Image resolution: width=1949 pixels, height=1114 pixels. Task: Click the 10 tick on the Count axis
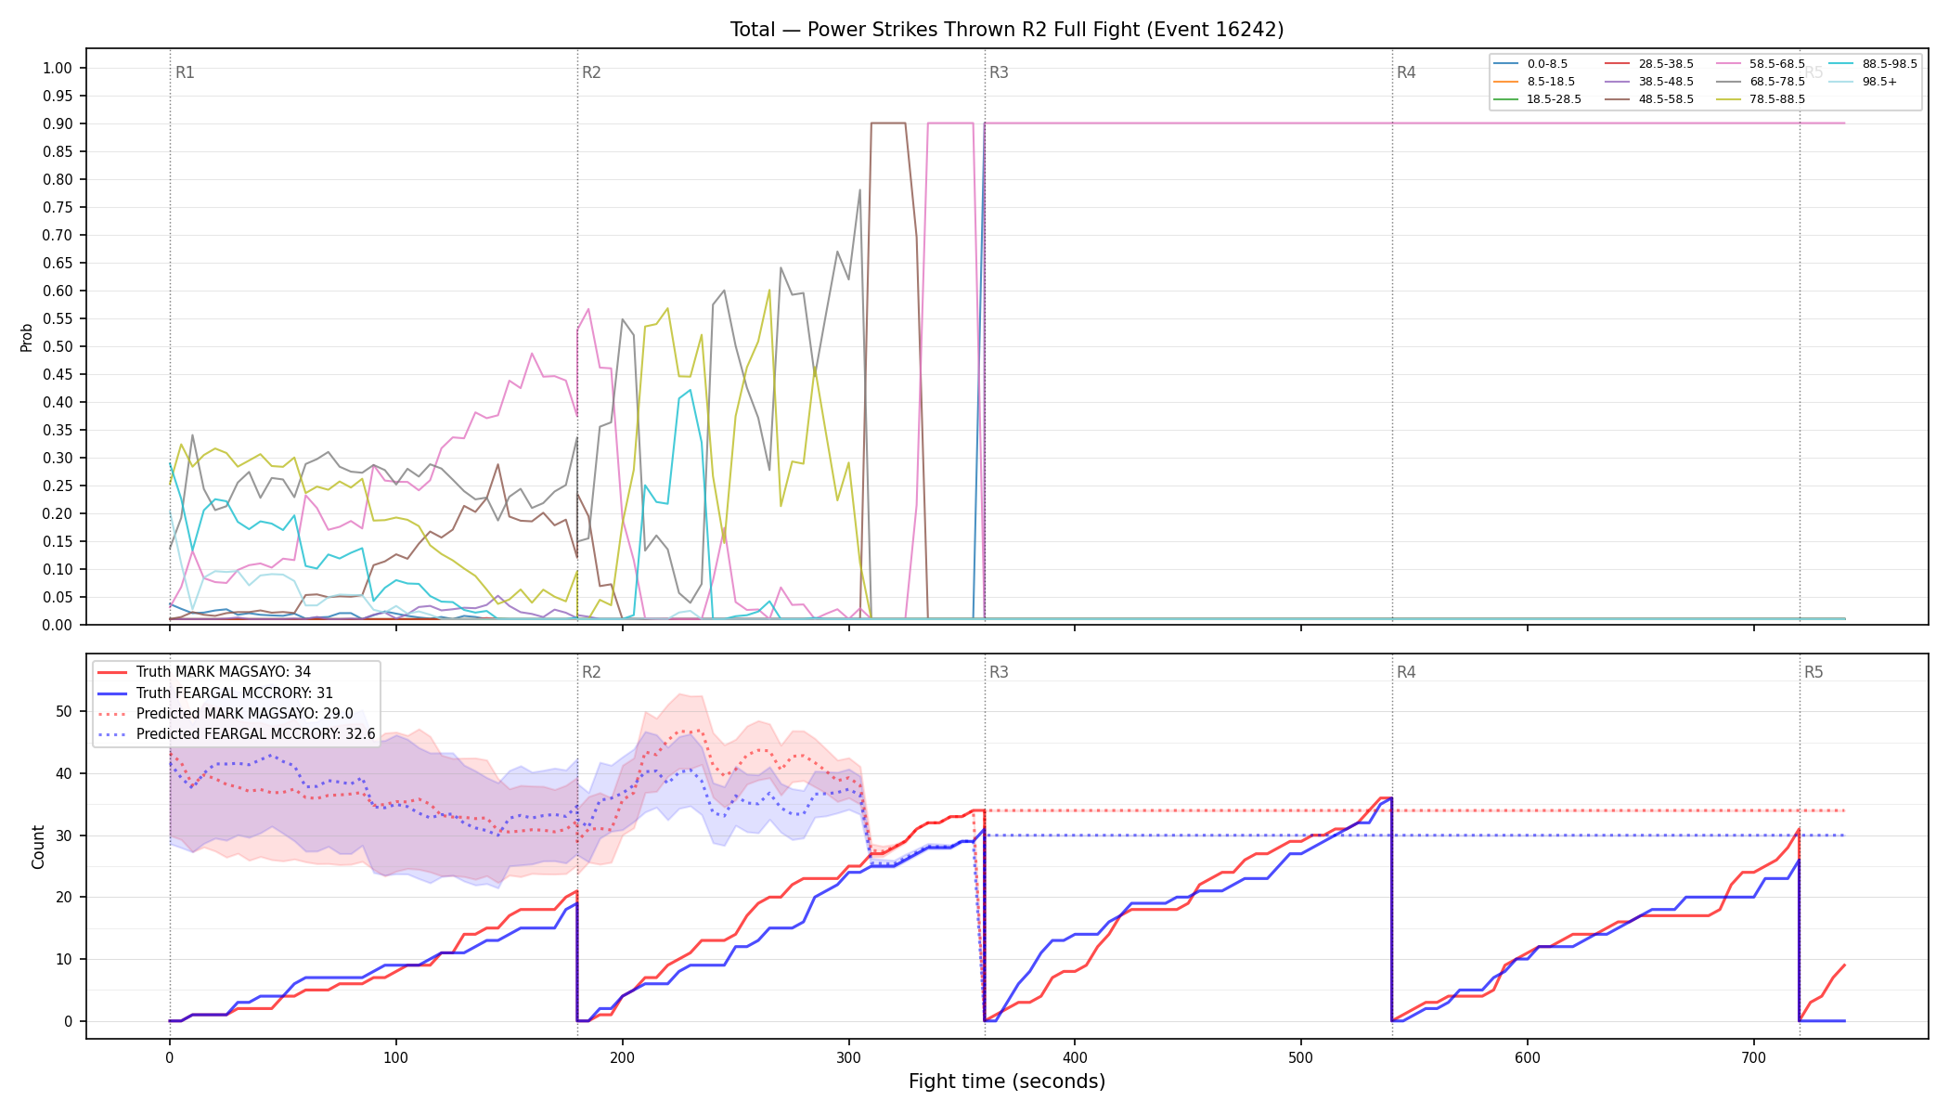(x=64, y=959)
